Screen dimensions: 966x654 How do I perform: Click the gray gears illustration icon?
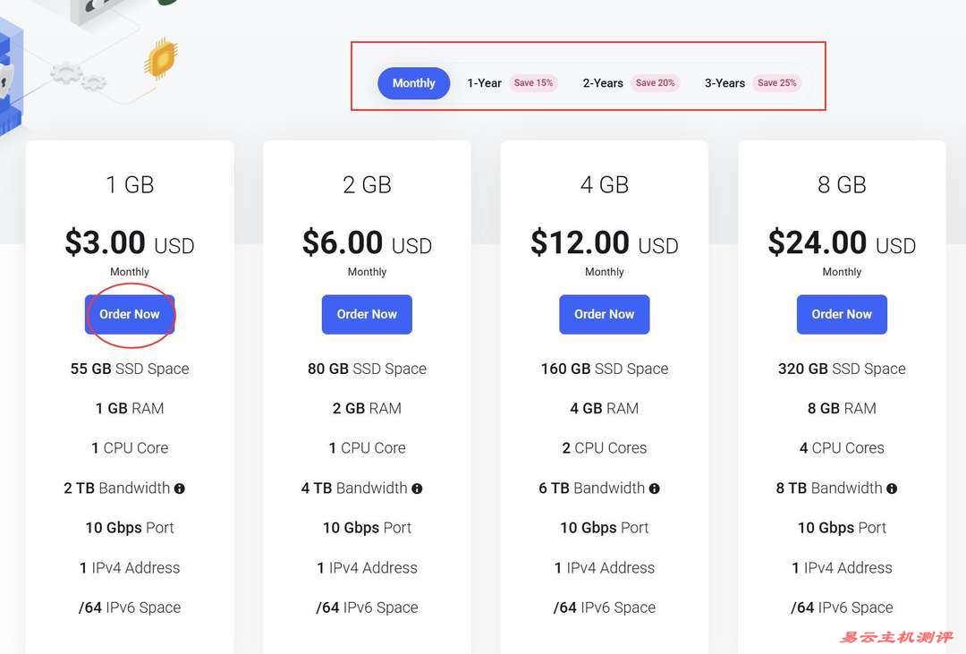[77, 75]
